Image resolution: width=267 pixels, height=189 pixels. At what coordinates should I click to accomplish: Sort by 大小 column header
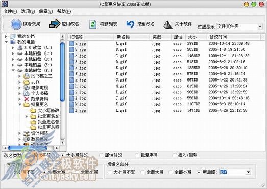(196, 37)
